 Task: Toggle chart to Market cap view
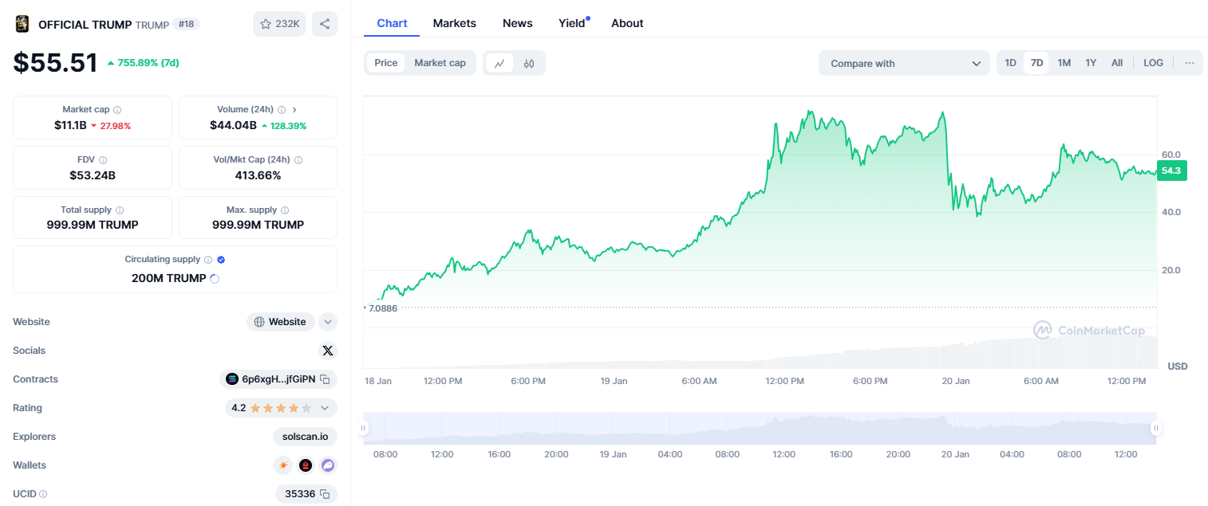(440, 63)
